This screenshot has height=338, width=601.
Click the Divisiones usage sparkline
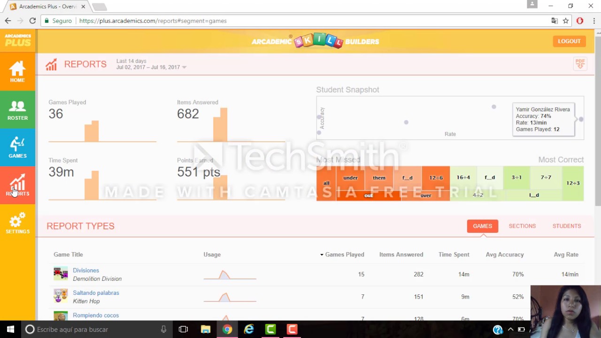coord(230,274)
